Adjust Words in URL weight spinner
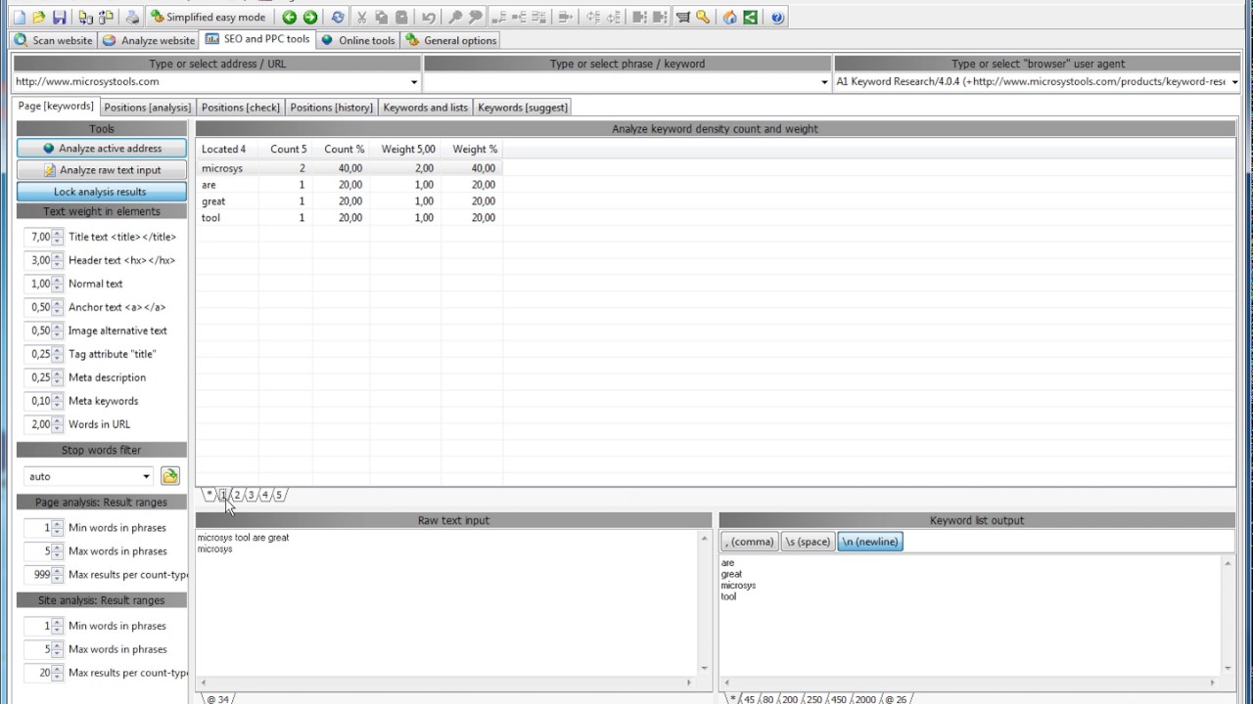This screenshot has width=1253, height=704. pyautogui.click(x=58, y=424)
